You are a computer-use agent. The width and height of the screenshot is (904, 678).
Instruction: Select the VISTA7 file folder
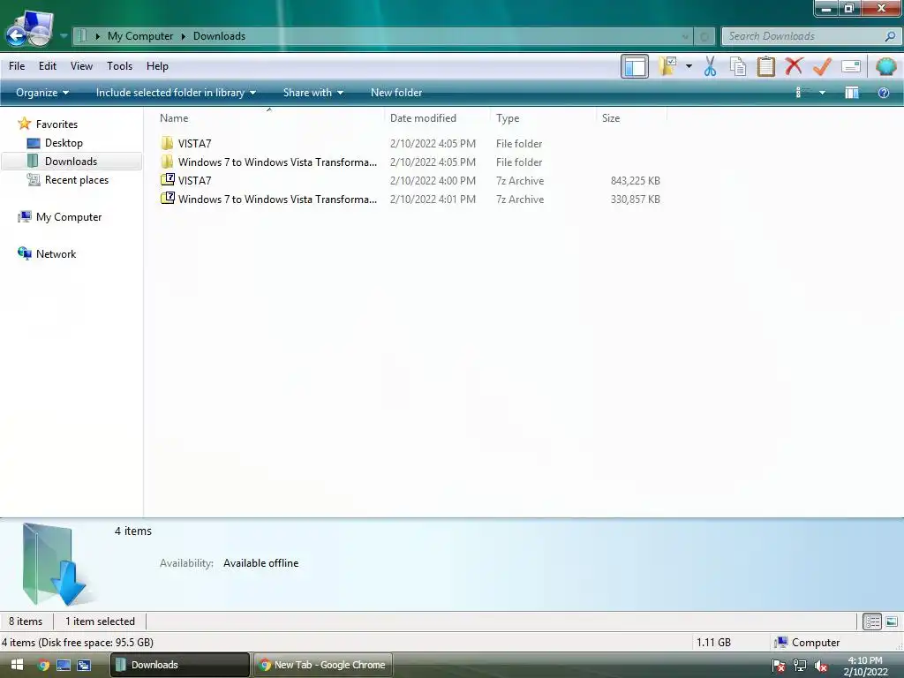coord(195,144)
